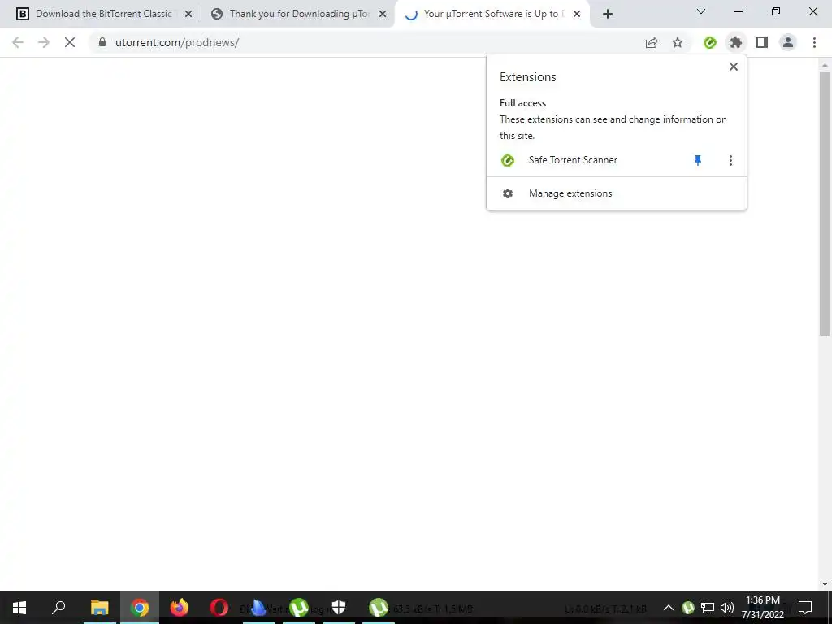Open the tab search dropdown
The width and height of the screenshot is (832, 624).
pos(701,11)
